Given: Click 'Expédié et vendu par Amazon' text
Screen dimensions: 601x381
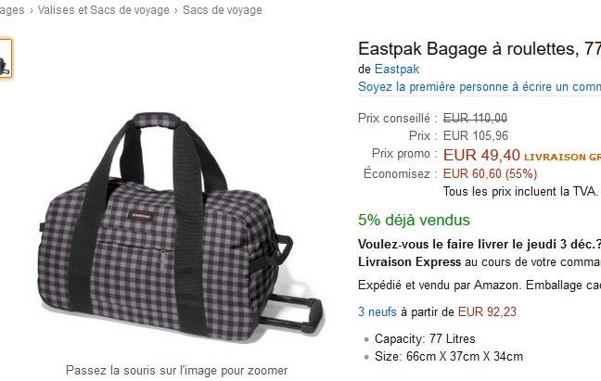Looking at the screenshot, I should (x=440, y=286).
